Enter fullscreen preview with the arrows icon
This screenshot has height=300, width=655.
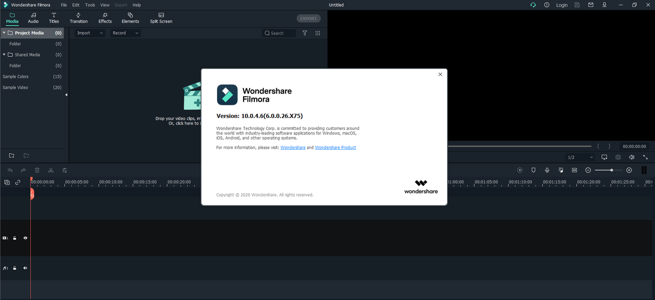click(x=645, y=157)
